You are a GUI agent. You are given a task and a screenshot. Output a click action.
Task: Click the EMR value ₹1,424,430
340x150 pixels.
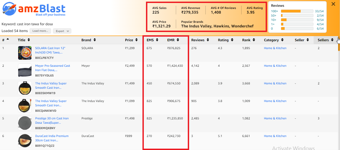(175, 66)
